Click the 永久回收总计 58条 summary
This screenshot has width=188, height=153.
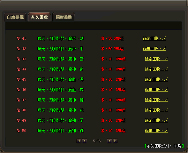164,146
